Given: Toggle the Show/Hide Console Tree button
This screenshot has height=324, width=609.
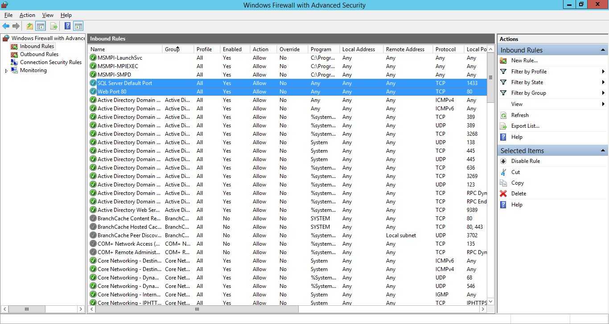Looking at the screenshot, I should point(41,26).
